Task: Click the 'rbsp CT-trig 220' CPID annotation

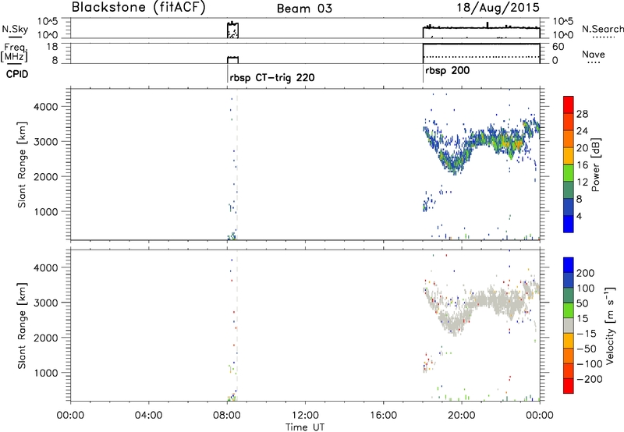Action: tap(272, 77)
